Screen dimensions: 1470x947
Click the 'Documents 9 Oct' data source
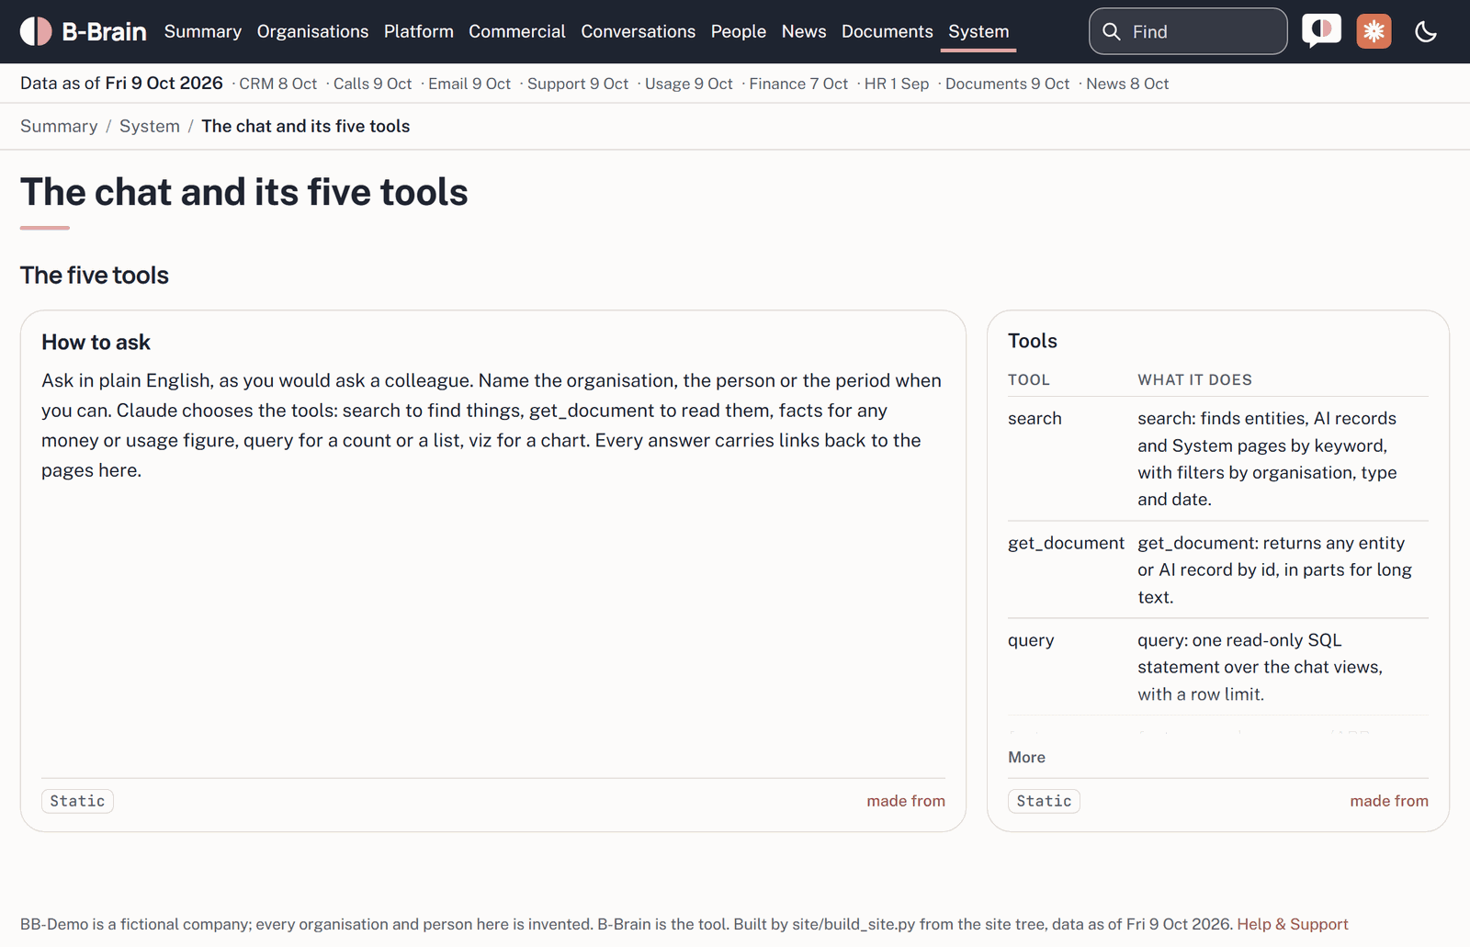(1008, 84)
